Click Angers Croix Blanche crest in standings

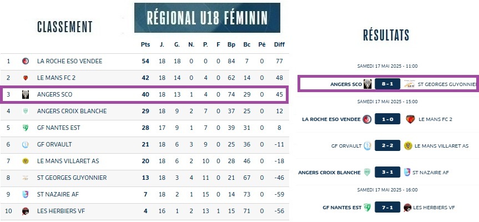(x=25, y=111)
